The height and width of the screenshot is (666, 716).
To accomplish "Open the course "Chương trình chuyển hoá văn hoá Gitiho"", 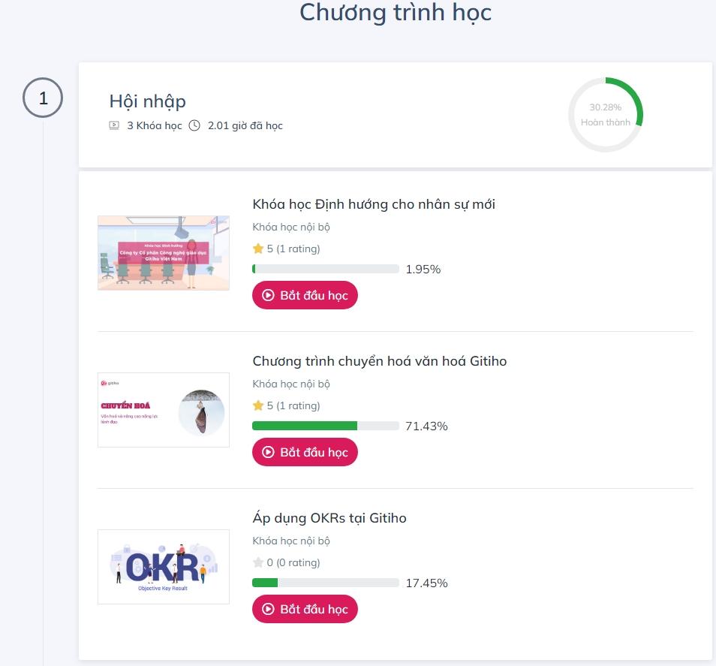I will click(380, 360).
